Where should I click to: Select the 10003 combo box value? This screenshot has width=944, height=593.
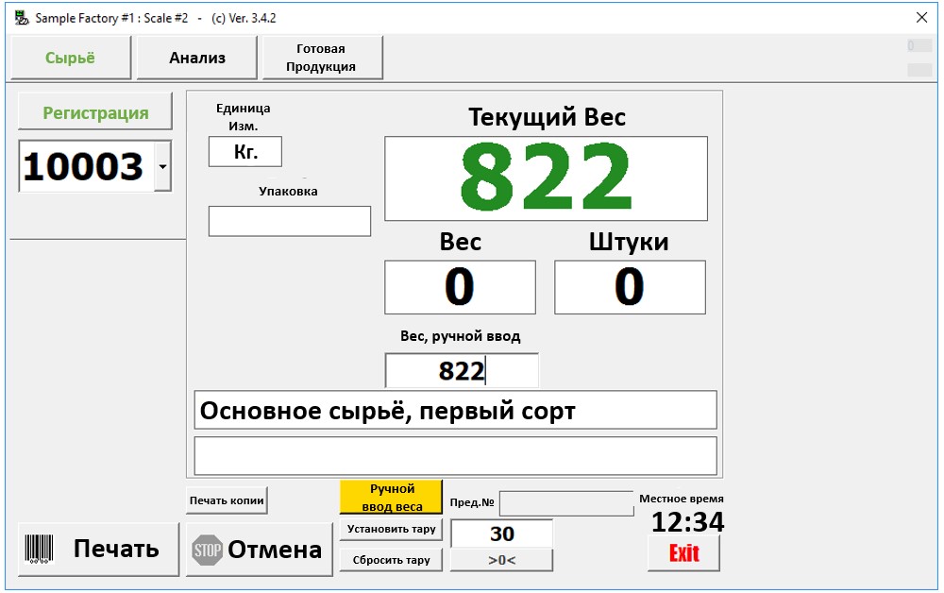(84, 167)
